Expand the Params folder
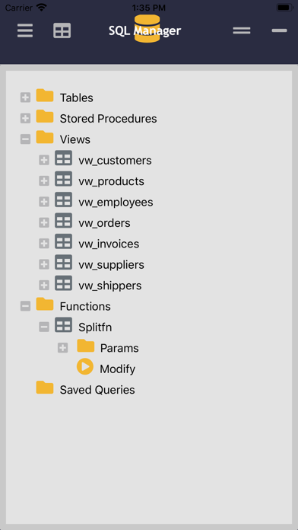298x530 pixels. click(x=63, y=348)
